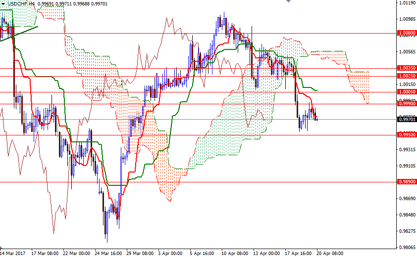The image size is (417, 257).
Task: Select the 1.00250 red price label
Action: point(407,76)
